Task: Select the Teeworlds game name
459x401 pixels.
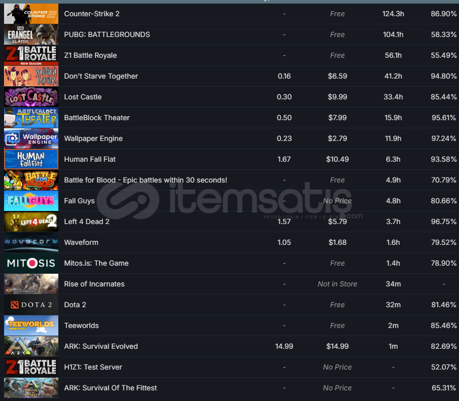Action: [x=81, y=325]
